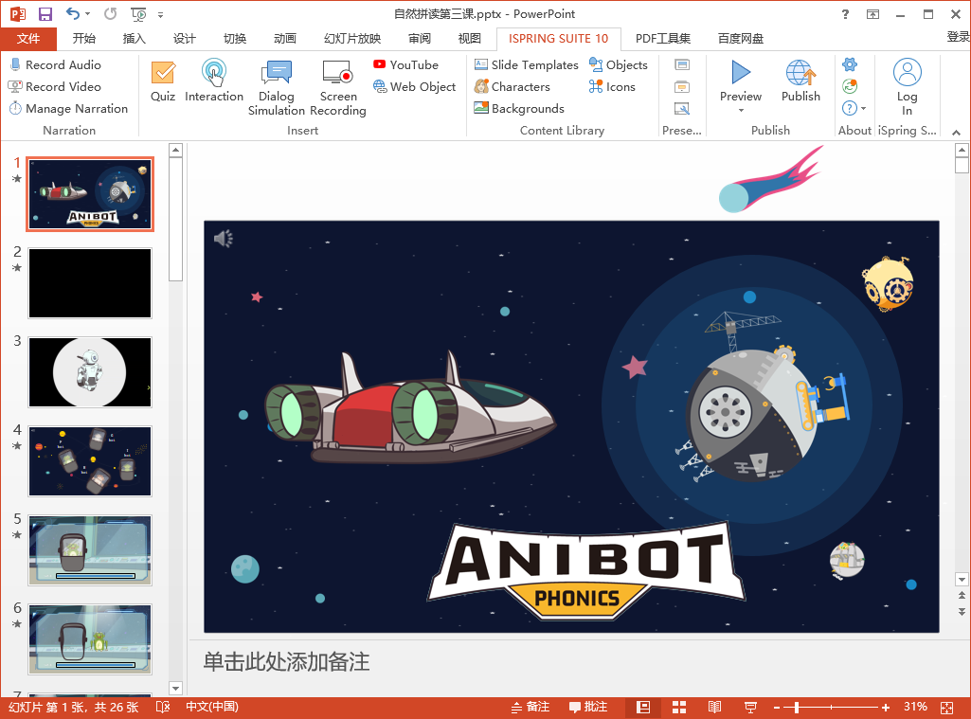This screenshot has height=719, width=971.
Task: Expand the Quick Access Toolbar customization arrow
Action: coord(159,14)
